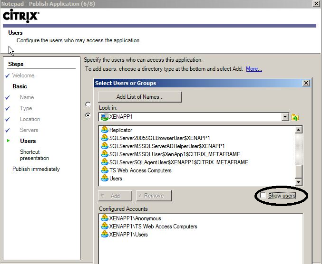This screenshot has width=322, height=264.
Task: Click the group list scrollbar thumb
Action: (x=298, y=171)
